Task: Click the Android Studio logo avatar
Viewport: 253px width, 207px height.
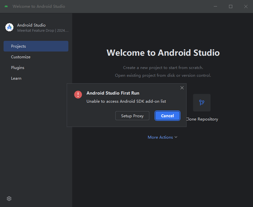Action: click(9, 27)
